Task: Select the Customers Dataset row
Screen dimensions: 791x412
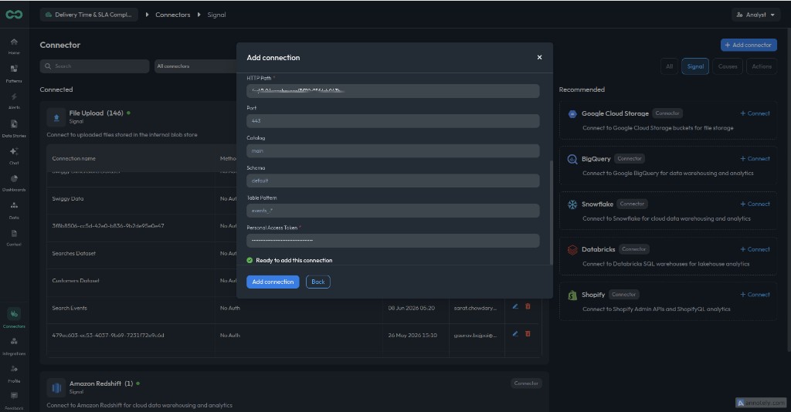Action: (76, 281)
